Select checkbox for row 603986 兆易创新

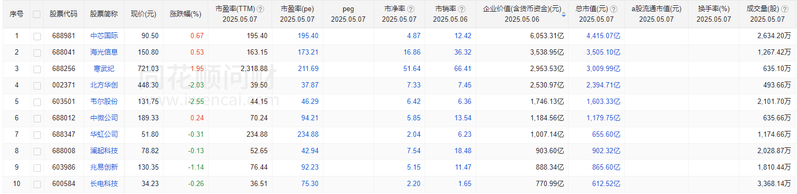(x=37, y=167)
